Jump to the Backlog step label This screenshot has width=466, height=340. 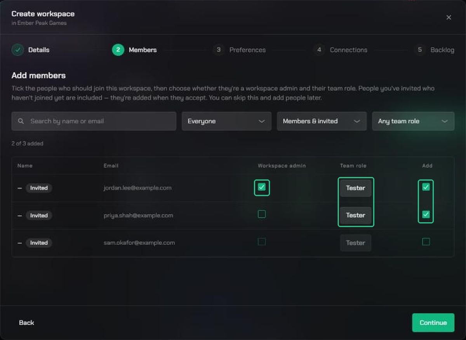click(442, 50)
